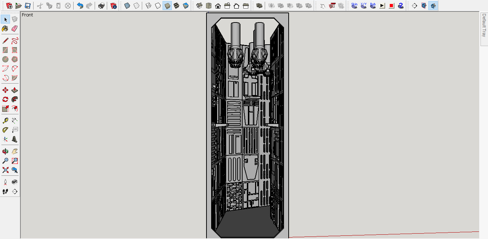Choose the 3 Point Arc tool
The image size is (488, 239).
pos(5,78)
